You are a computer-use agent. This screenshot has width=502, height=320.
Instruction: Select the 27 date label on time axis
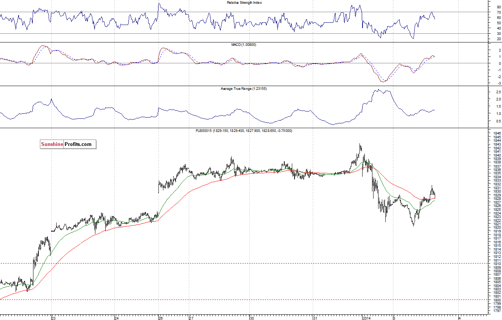pos(191,318)
